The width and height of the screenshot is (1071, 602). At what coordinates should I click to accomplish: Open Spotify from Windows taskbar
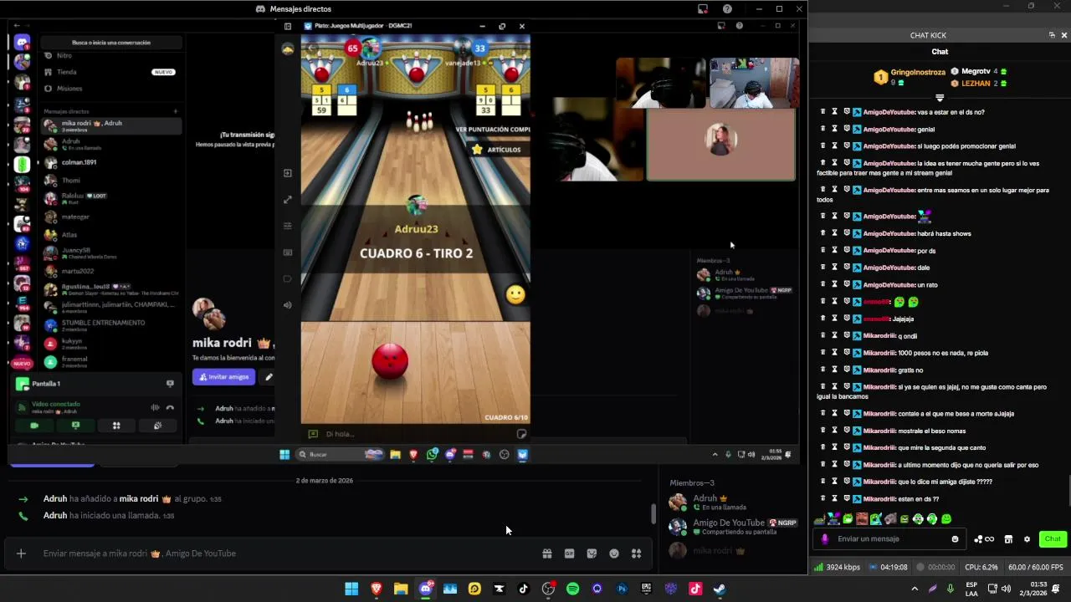[x=572, y=589]
